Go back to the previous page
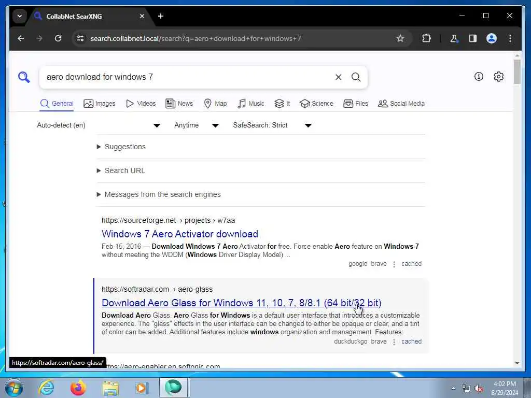Screen dimensions: 531x398 [21, 38]
